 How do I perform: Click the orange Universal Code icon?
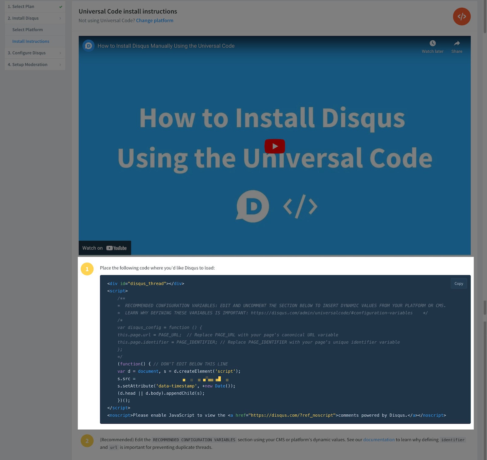click(462, 16)
